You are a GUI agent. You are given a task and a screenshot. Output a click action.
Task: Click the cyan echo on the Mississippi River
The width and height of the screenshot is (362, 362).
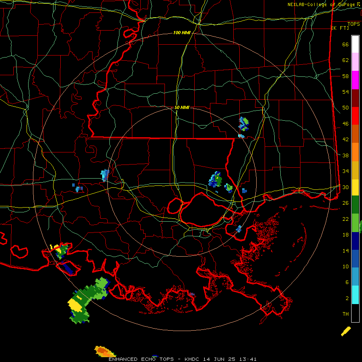click(x=105, y=175)
